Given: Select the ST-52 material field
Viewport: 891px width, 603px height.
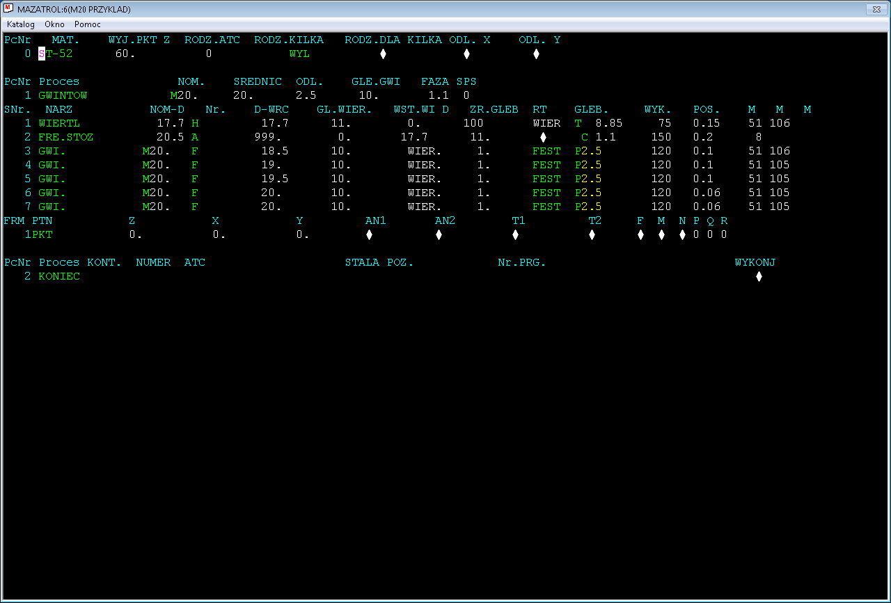Looking at the screenshot, I should (56, 54).
